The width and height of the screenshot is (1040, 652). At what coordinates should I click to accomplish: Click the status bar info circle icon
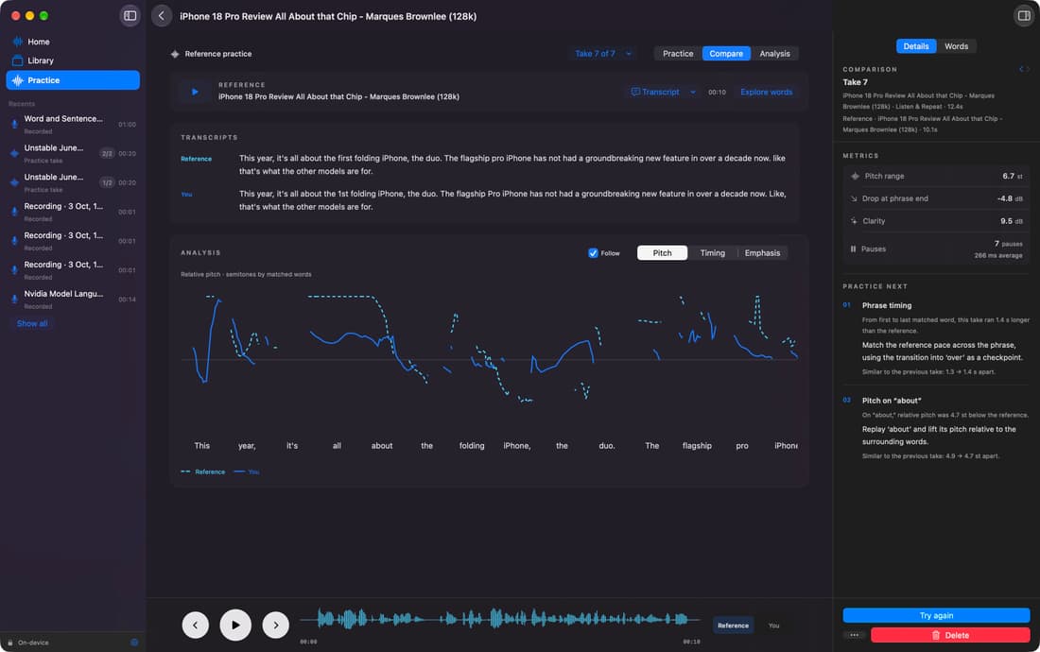click(134, 643)
